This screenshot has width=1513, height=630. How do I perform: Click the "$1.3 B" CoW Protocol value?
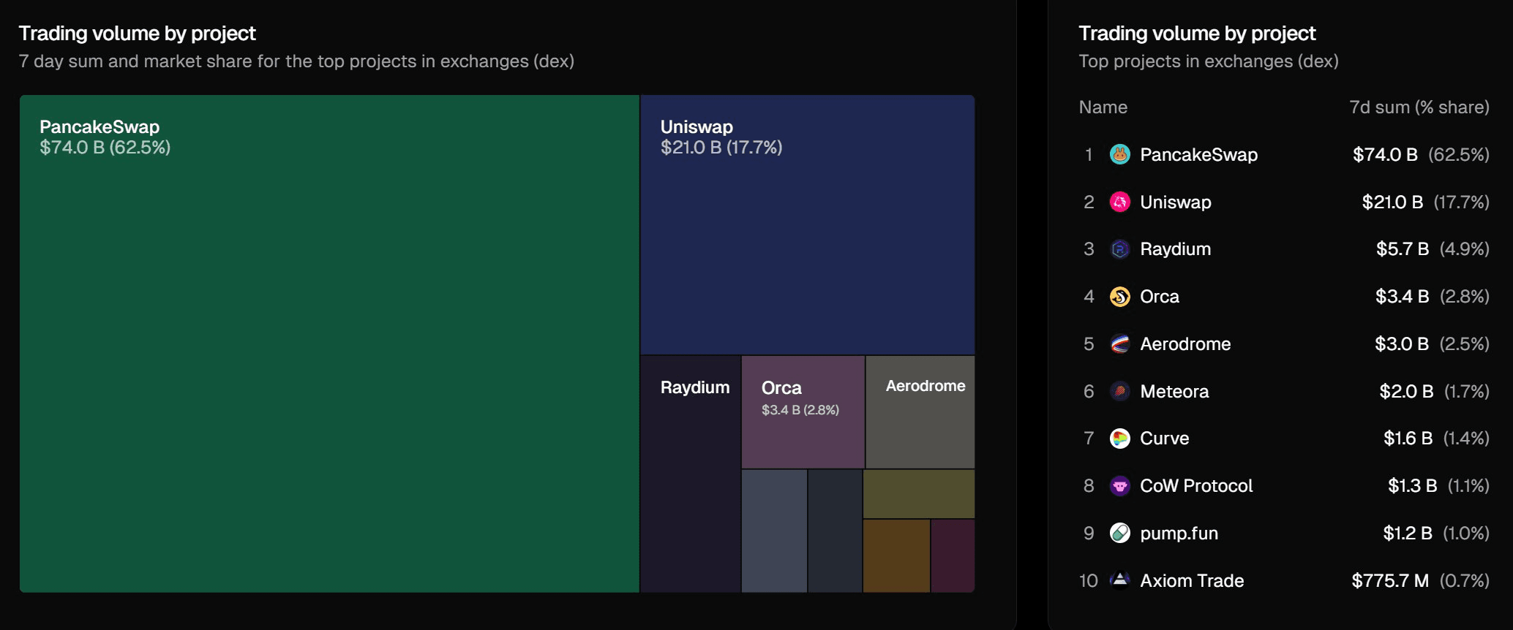[x=1412, y=486]
